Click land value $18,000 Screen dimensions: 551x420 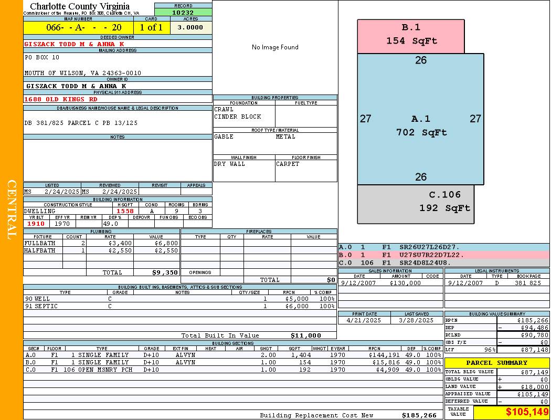click(x=535, y=387)
